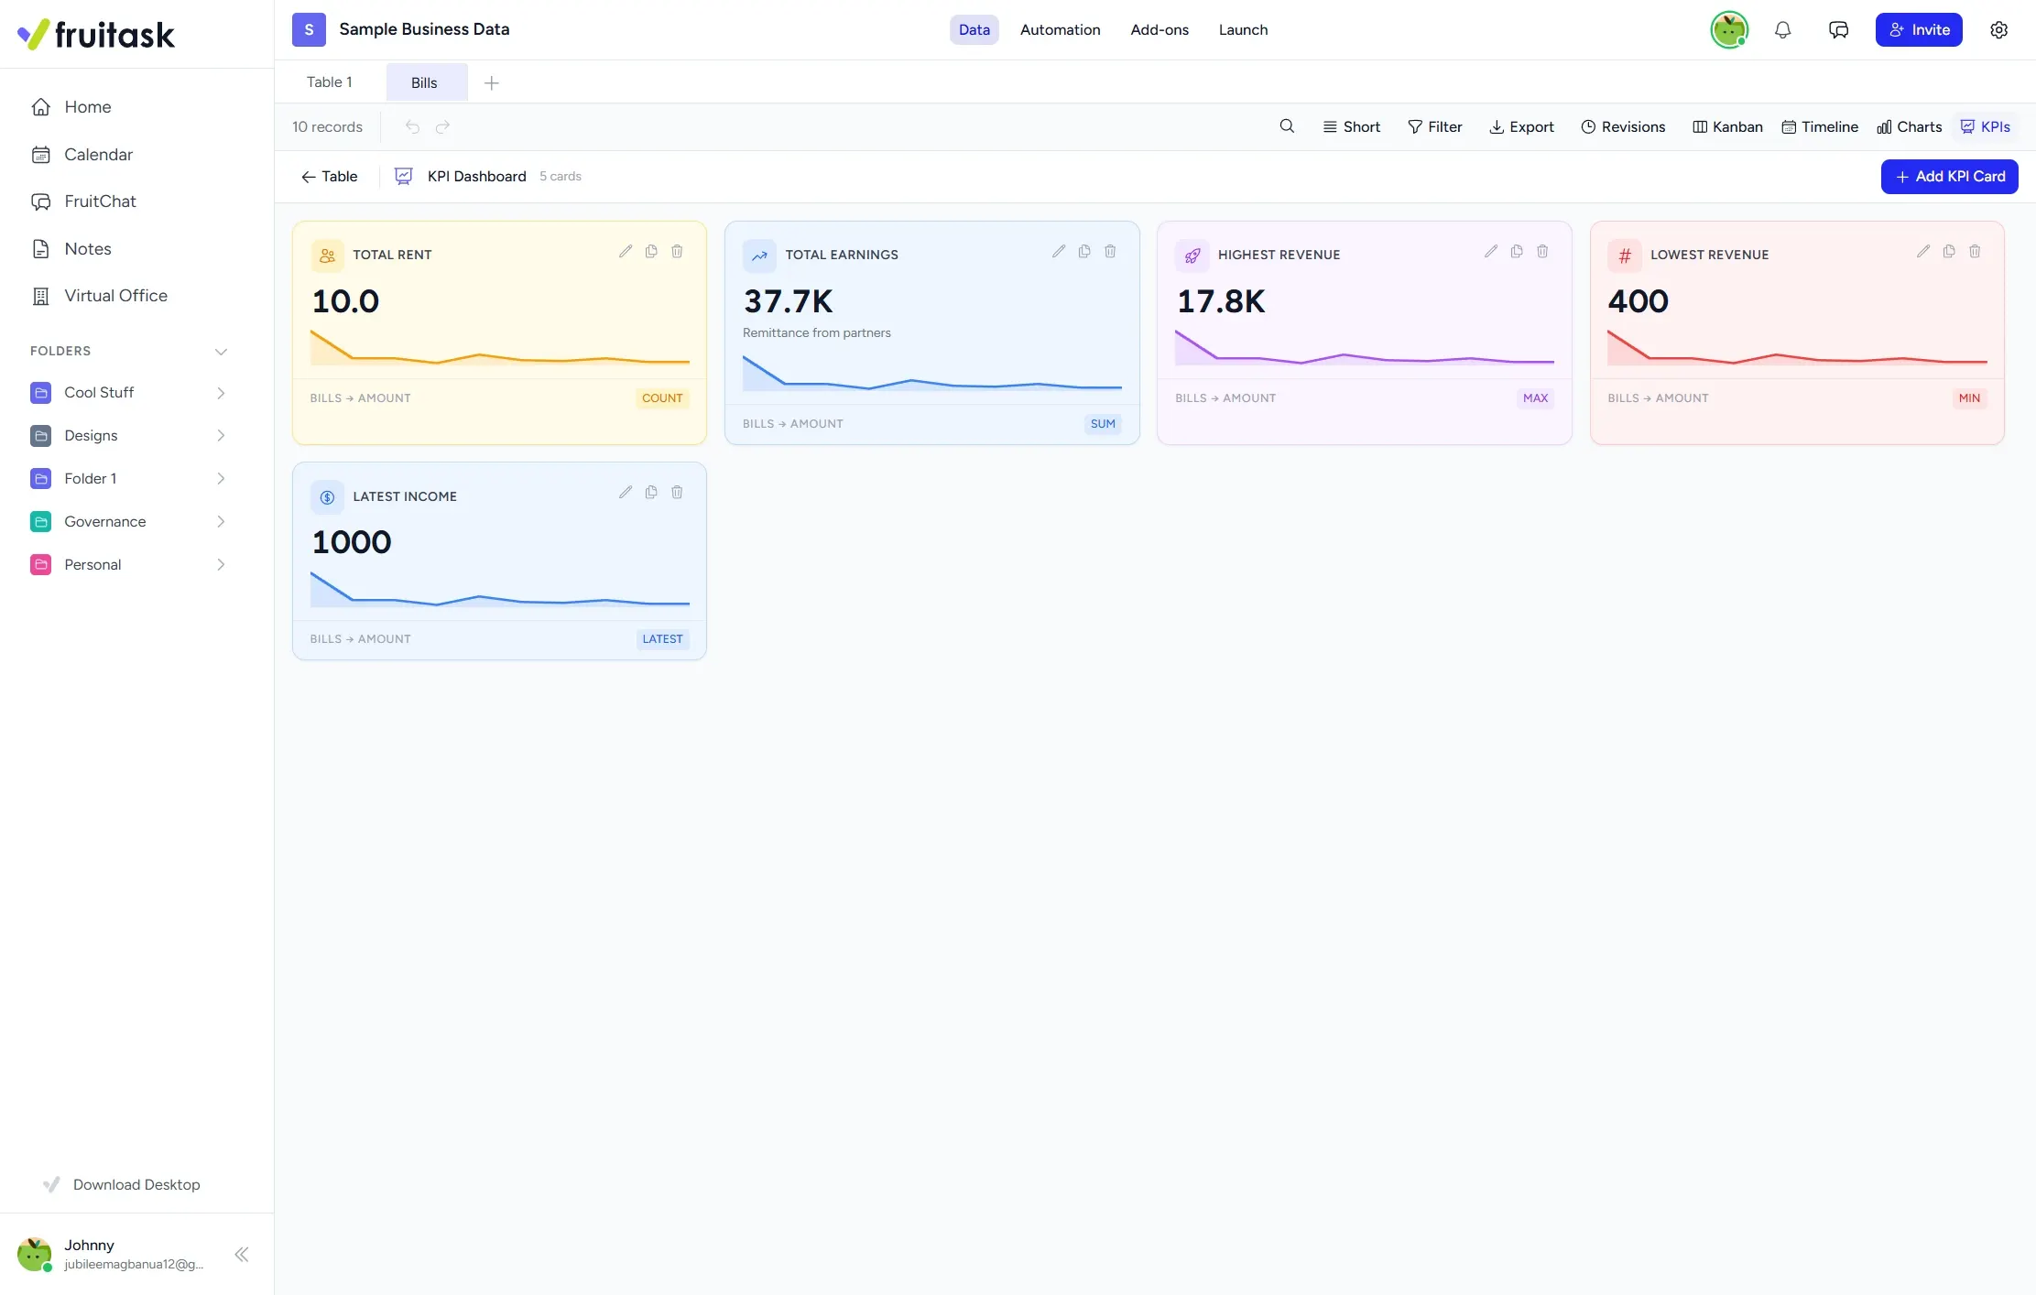Delete the Highest Revenue card
The height and width of the screenshot is (1295, 2036).
pos(1542,251)
